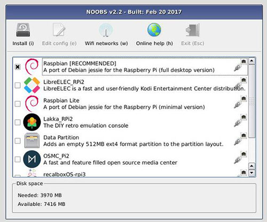This screenshot has width=267, height=222.
Task: Select 'A port of Debian jessie' full desktop description
Action: pyautogui.click(x=129, y=70)
